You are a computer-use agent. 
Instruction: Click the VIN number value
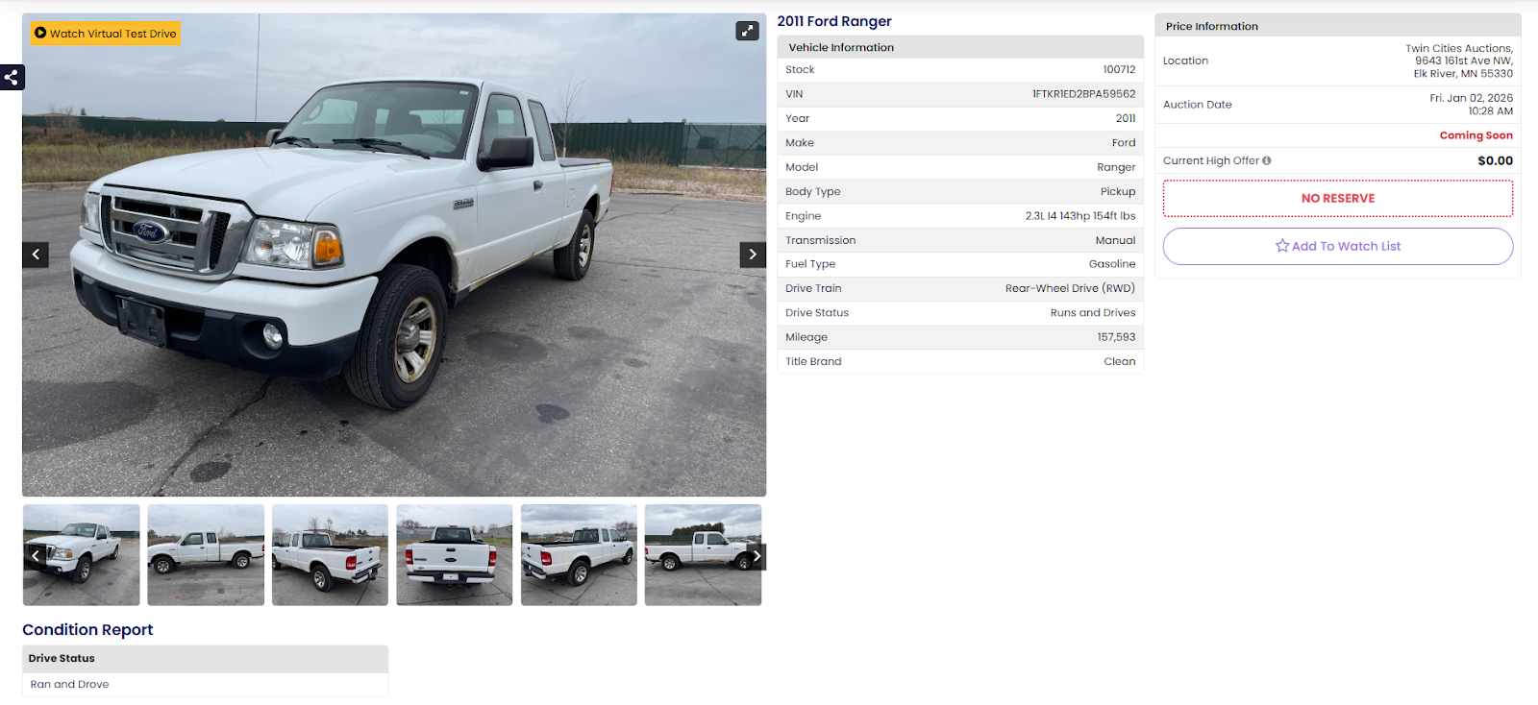(1083, 94)
